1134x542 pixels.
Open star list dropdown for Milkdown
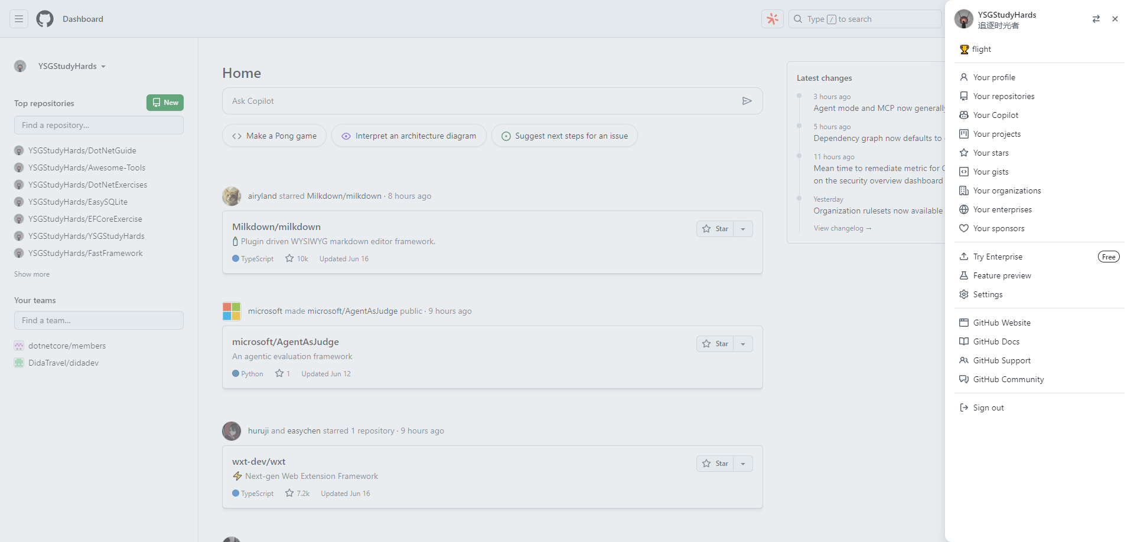coord(743,229)
